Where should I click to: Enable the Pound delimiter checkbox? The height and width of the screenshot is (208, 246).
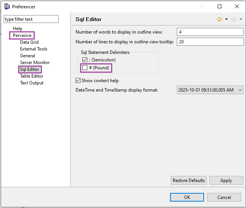click(85, 68)
